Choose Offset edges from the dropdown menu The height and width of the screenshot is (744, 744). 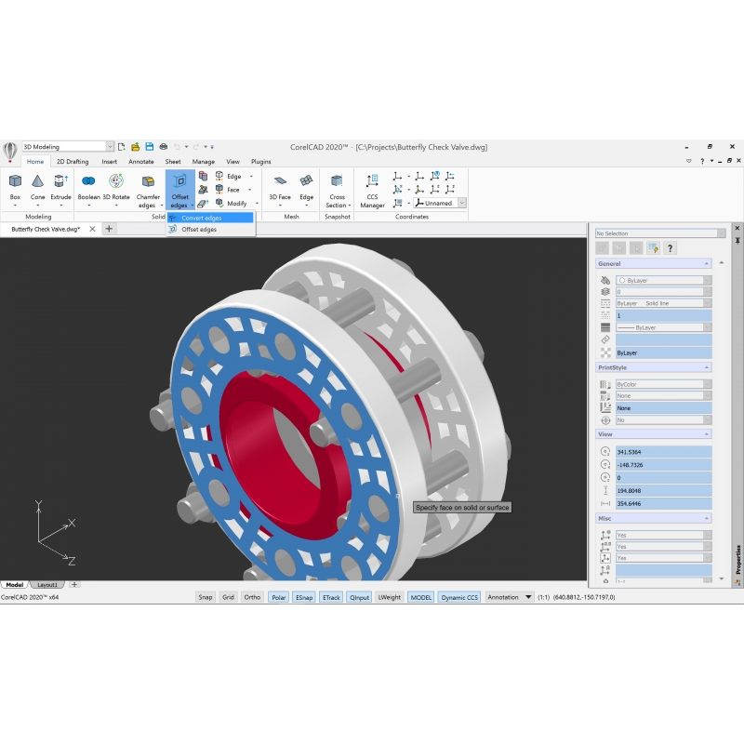pos(210,229)
